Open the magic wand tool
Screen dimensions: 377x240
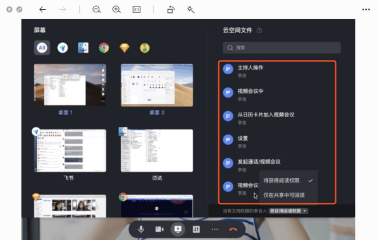tap(190, 9)
